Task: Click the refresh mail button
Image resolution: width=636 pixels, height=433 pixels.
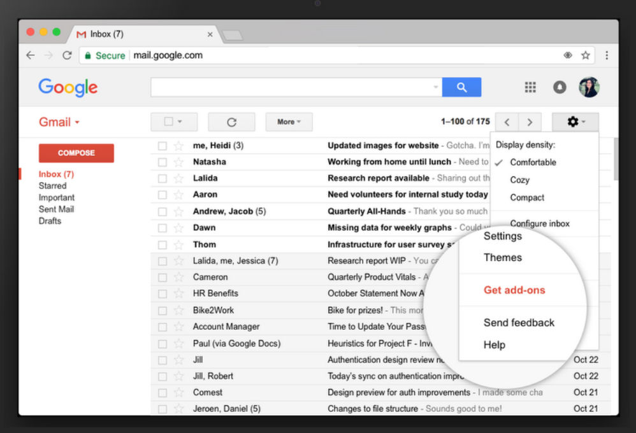Action: click(231, 122)
